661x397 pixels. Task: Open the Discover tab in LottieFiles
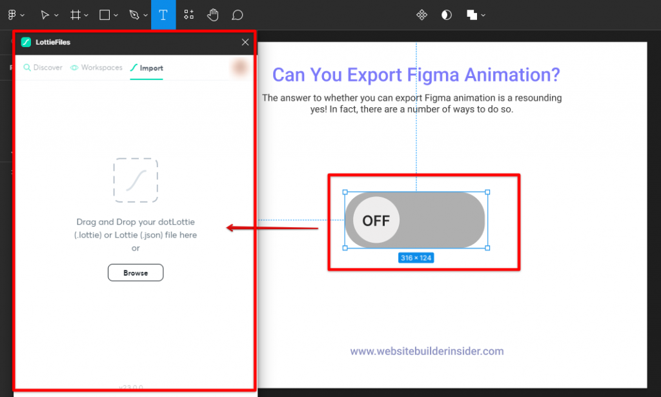click(x=42, y=67)
